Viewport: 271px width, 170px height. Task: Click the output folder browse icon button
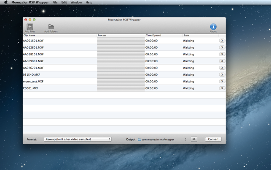point(194,139)
